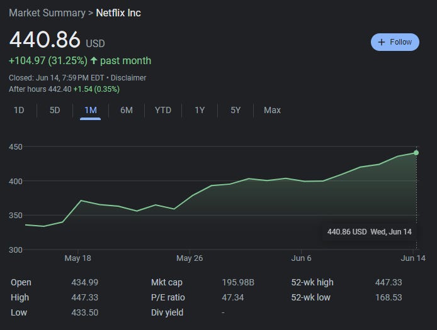
Task: Click the 52-wk high label
Action: tap(312, 282)
